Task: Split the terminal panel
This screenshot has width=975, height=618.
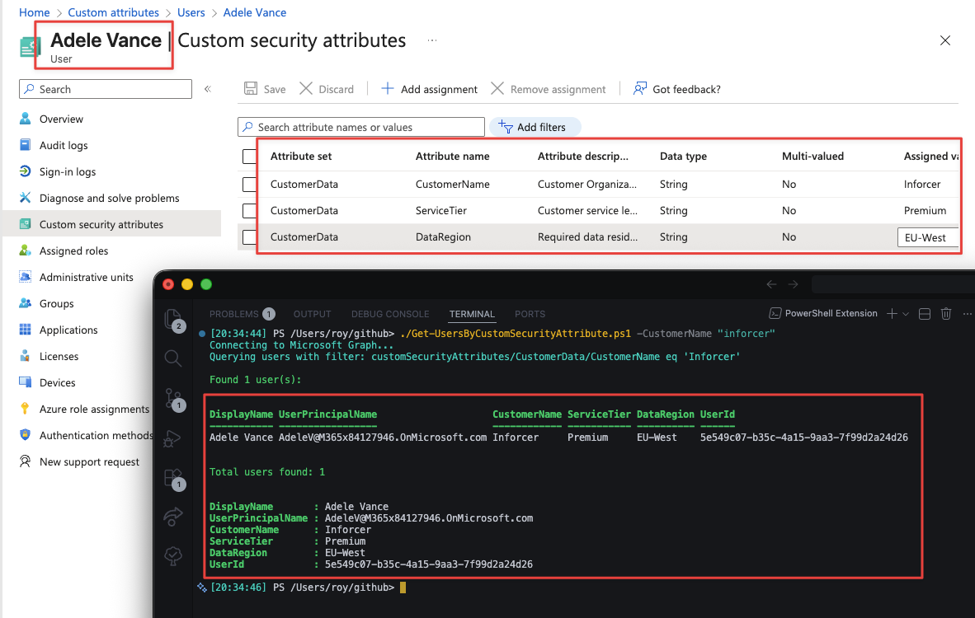Action: point(925,314)
